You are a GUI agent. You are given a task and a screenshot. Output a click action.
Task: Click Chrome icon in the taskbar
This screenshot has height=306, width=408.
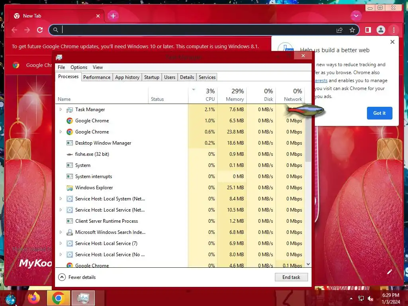58,298
